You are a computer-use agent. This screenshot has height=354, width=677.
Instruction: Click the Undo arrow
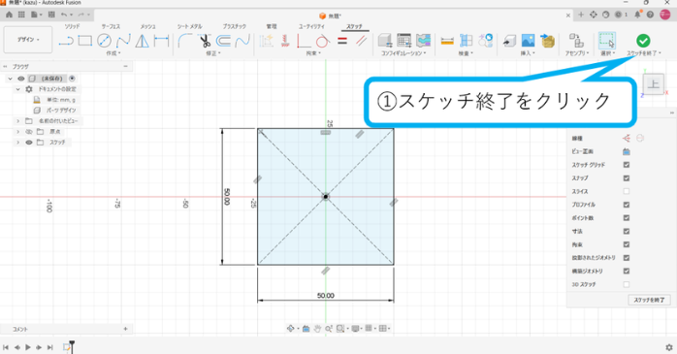(64, 15)
